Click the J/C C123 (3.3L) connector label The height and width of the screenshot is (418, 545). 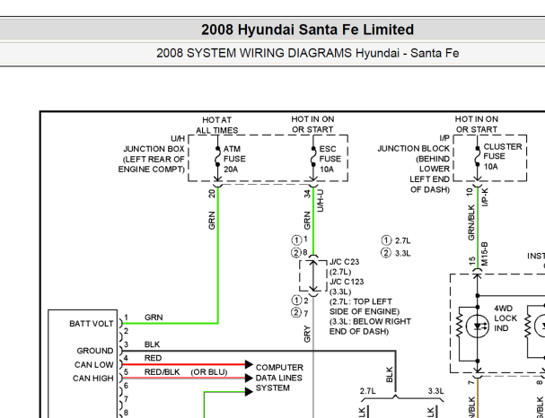347,286
